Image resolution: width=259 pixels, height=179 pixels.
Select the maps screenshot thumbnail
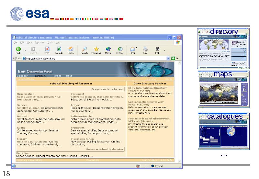tap(224, 89)
